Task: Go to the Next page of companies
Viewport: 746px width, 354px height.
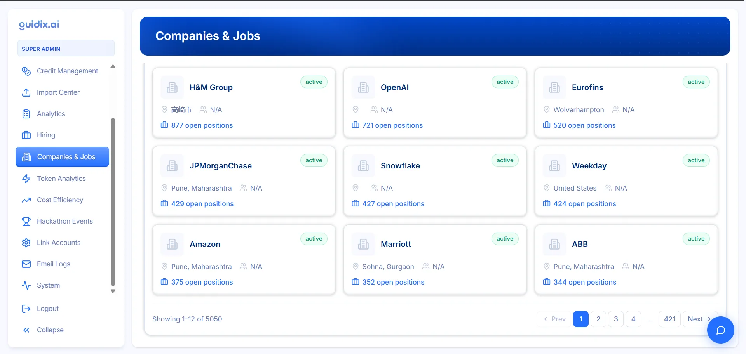Action: pyautogui.click(x=699, y=319)
